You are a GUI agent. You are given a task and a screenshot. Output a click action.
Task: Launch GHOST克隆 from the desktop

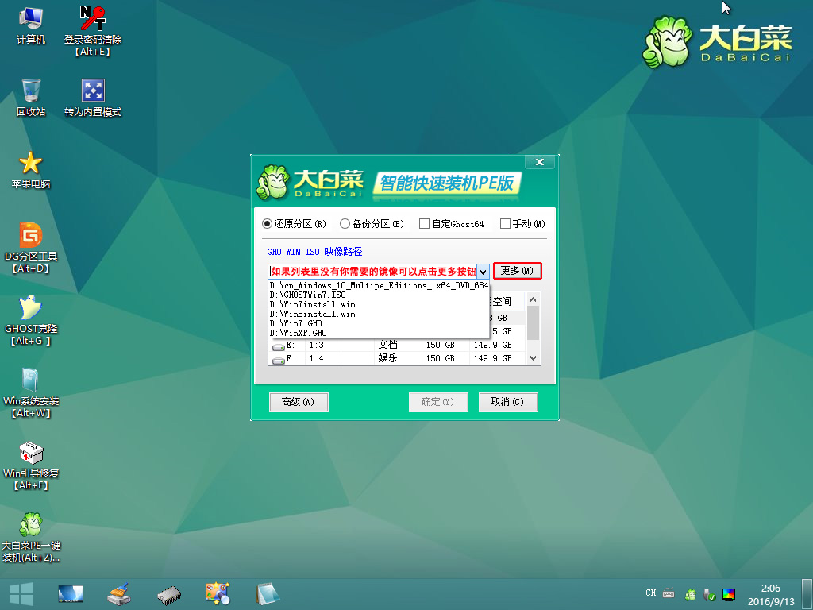pyautogui.click(x=31, y=308)
